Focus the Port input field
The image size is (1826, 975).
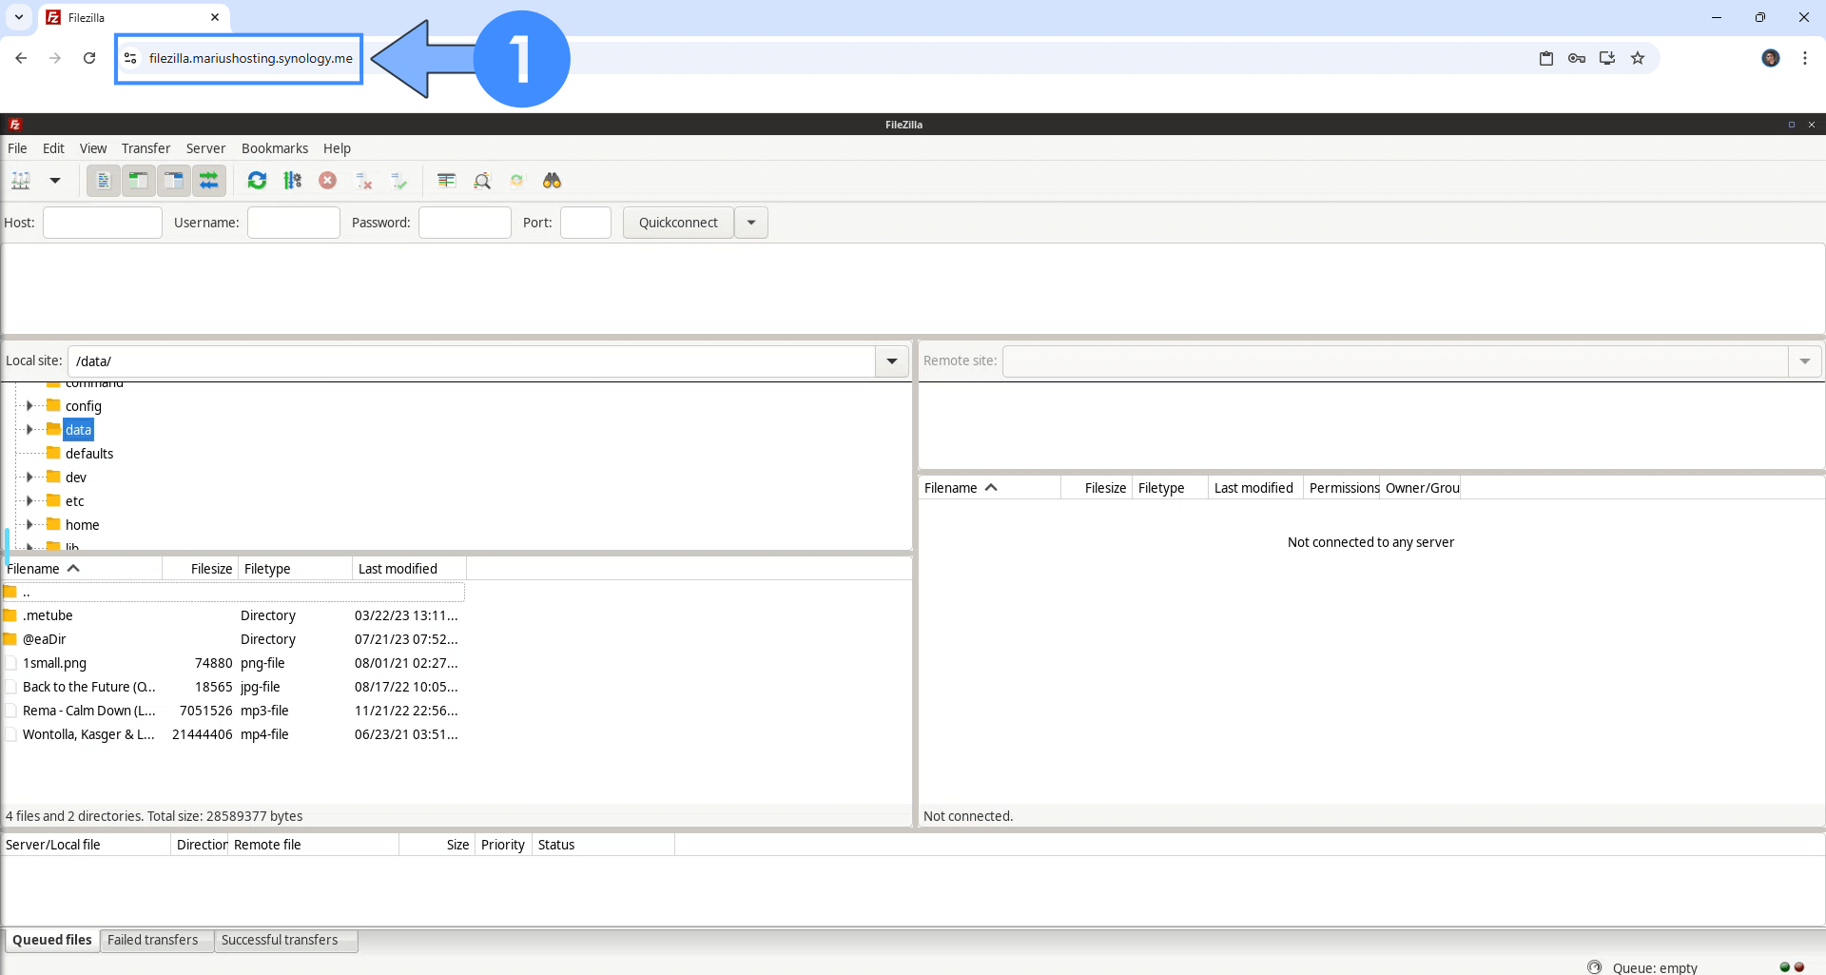point(586,223)
